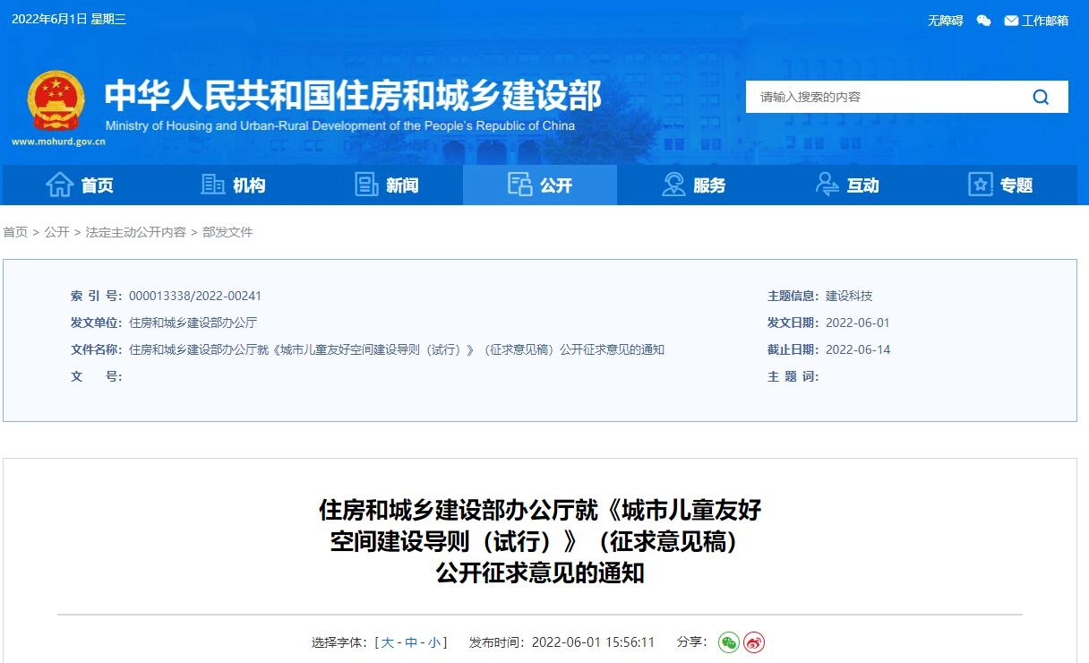The image size is (1089, 663).
Task: Click the national emblem site logo
Action: tap(56, 99)
